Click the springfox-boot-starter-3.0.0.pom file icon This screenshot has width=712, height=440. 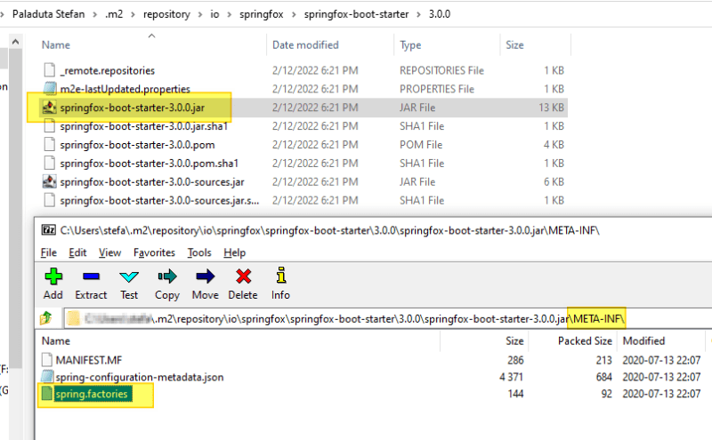(x=50, y=145)
